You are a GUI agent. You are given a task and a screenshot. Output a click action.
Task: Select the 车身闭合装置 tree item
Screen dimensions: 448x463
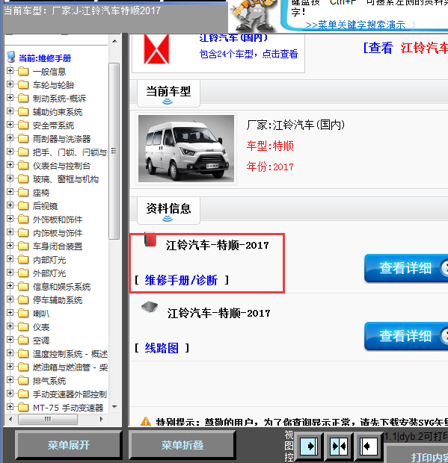tap(58, 246)
